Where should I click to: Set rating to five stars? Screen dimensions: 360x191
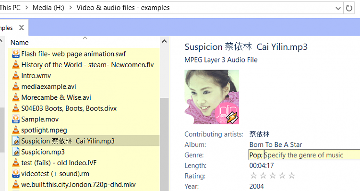click(292, 176)
